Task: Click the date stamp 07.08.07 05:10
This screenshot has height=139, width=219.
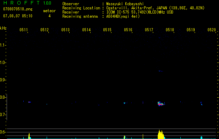Action: click(18, 16)
